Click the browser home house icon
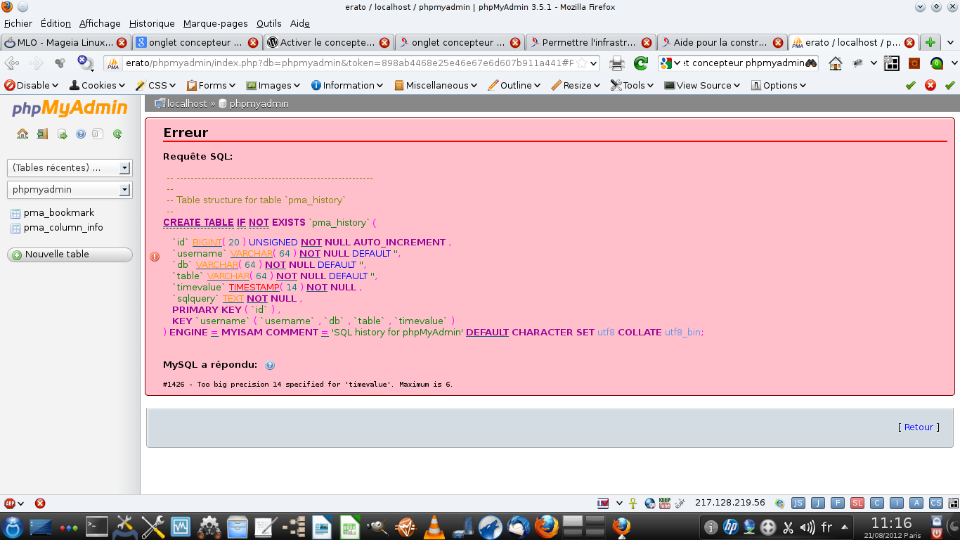Viewport: 960px width, 540px height. click(836, 63)
